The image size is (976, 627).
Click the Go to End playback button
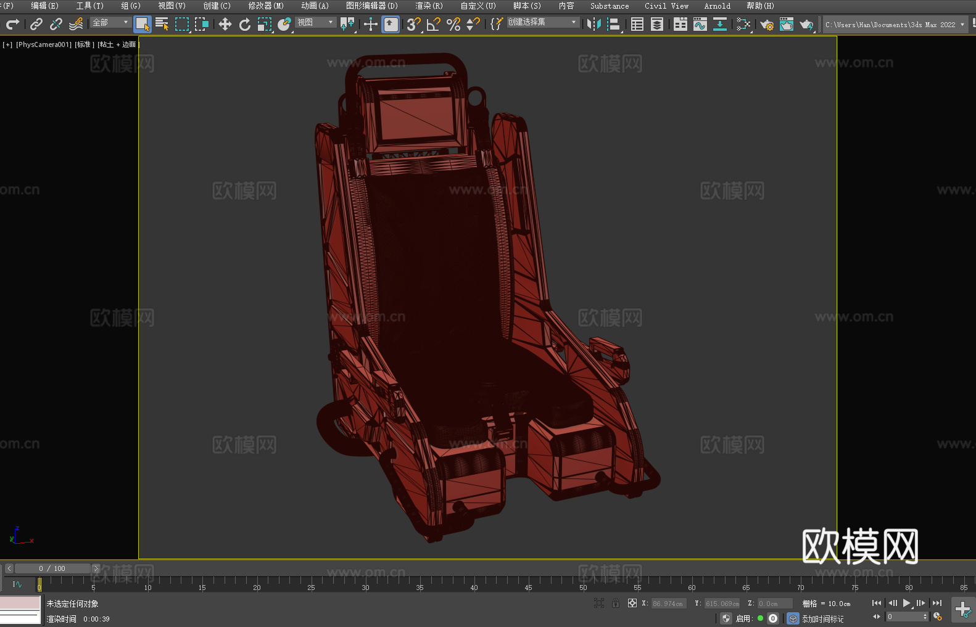click(937, 603)
